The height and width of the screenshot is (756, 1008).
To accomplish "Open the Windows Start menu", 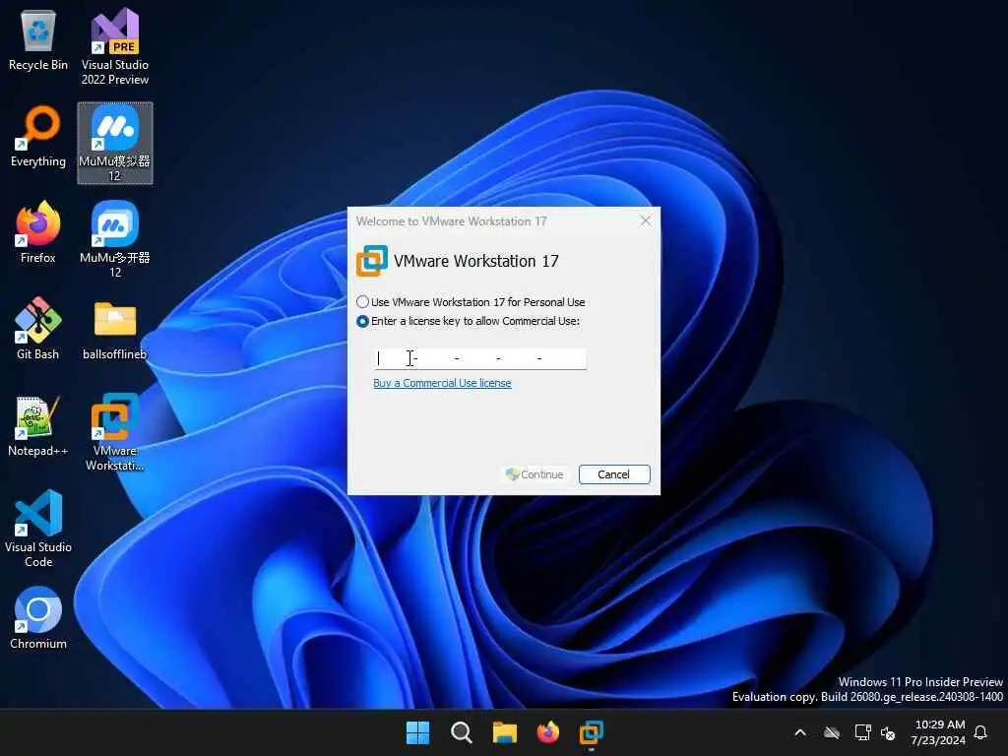I will click(417, 732).
